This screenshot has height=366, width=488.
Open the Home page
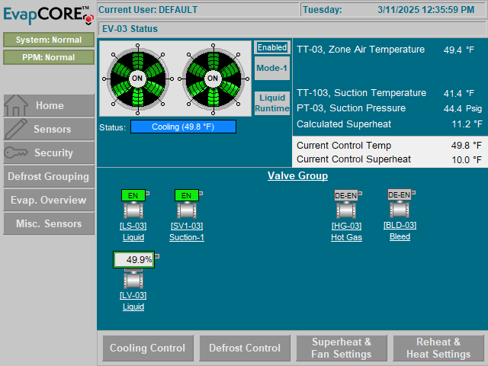(x=49, y=105)
